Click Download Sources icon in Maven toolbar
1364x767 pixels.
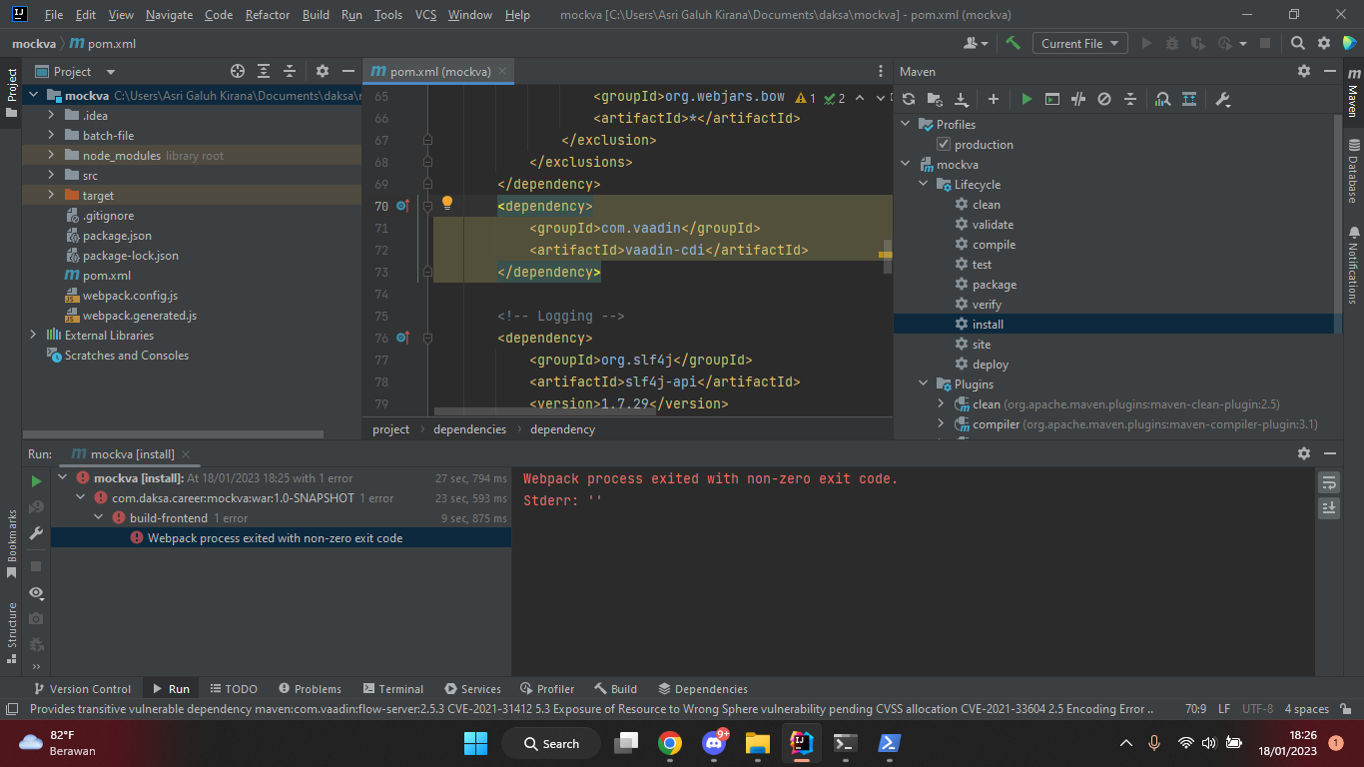961,99
